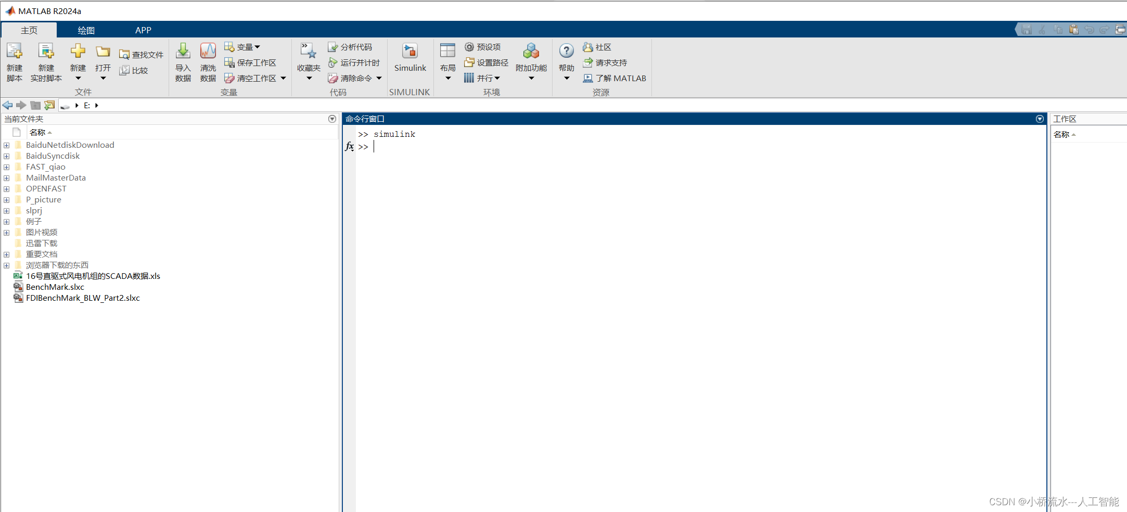Open a file with 打开 folder icon

(x=103, y=52)
